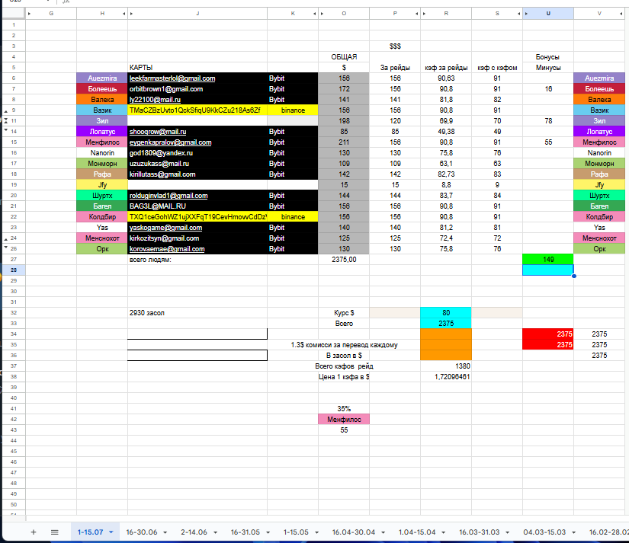Unhide rows with up arrow at row 9

click(5, 111)
